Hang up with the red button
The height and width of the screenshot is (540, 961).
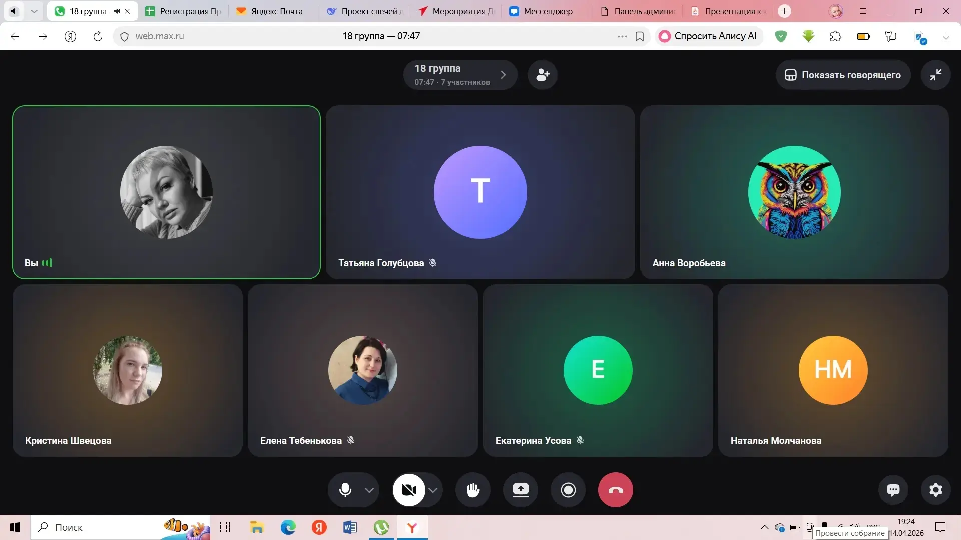[615, 490]
